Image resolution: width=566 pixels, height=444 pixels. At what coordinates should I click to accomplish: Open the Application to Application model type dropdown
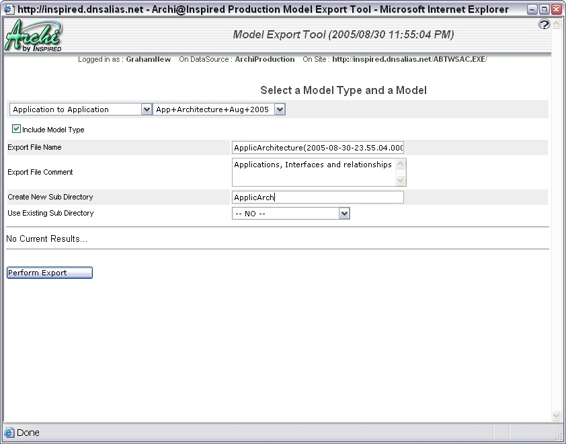coord(147,109)
